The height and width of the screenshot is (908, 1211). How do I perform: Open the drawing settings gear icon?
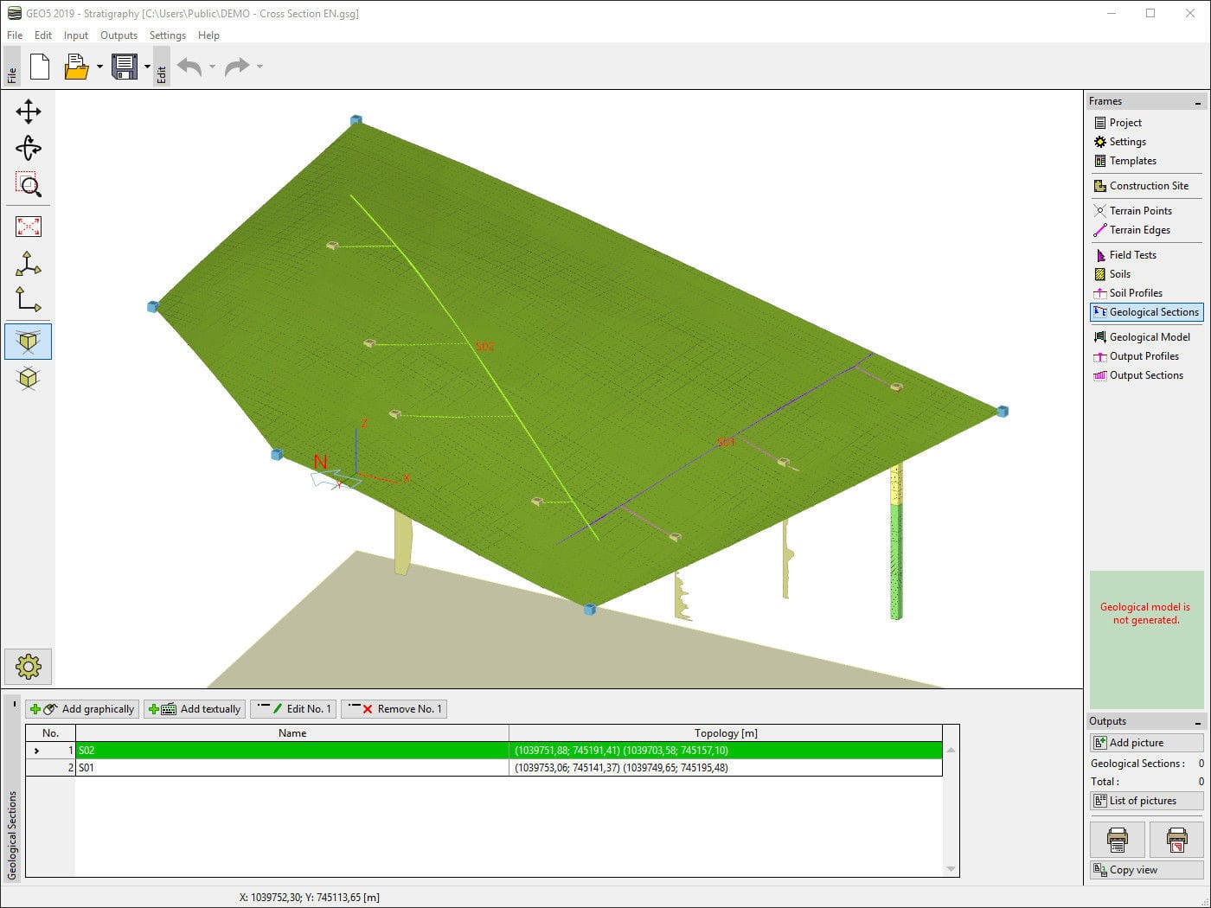click(x=29, y=666)
